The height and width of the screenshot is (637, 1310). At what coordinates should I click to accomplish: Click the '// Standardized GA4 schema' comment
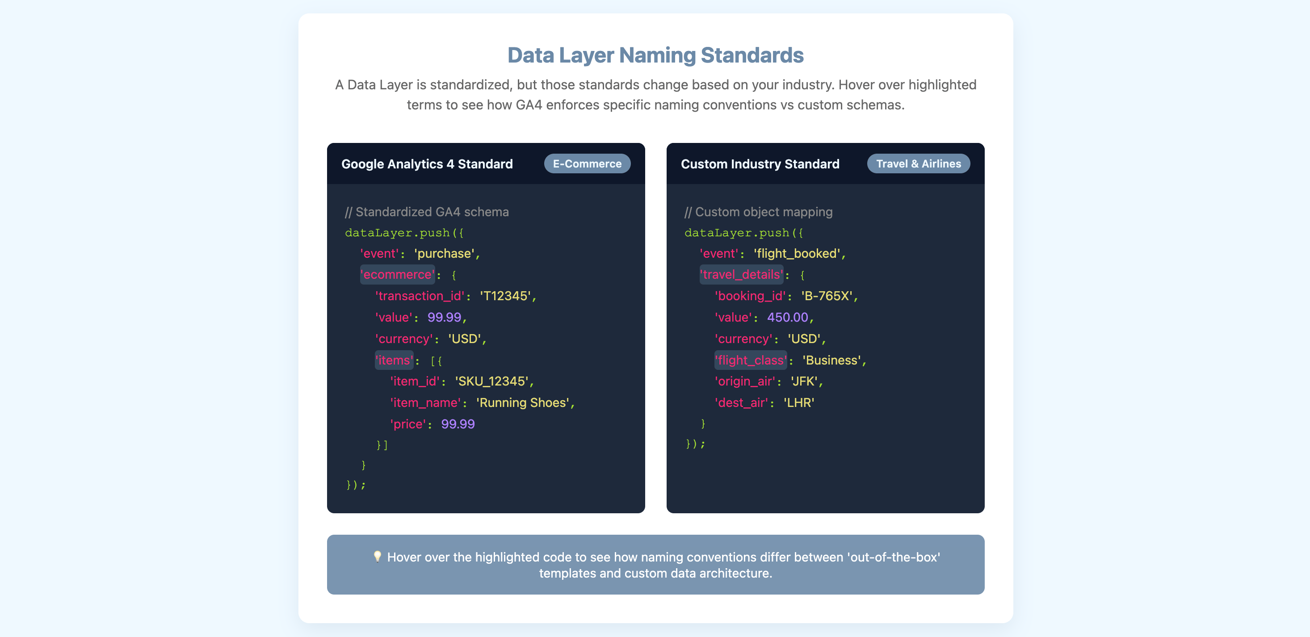[x=427, y=211]
